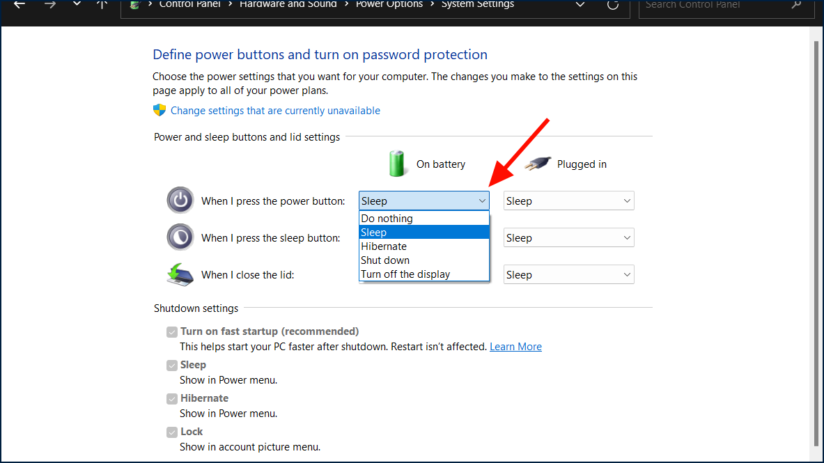Open the address bar history chevron

580,6
